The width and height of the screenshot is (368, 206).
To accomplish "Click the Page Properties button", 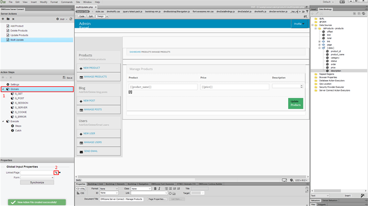I will click(x=157, y=199).
